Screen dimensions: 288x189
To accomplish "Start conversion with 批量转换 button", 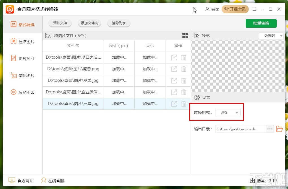I will pyautogui.click(x=261, y=23).
